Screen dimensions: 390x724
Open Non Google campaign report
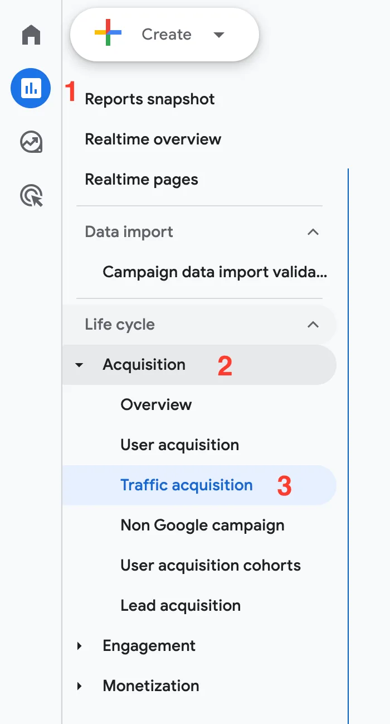coord(202,525)
